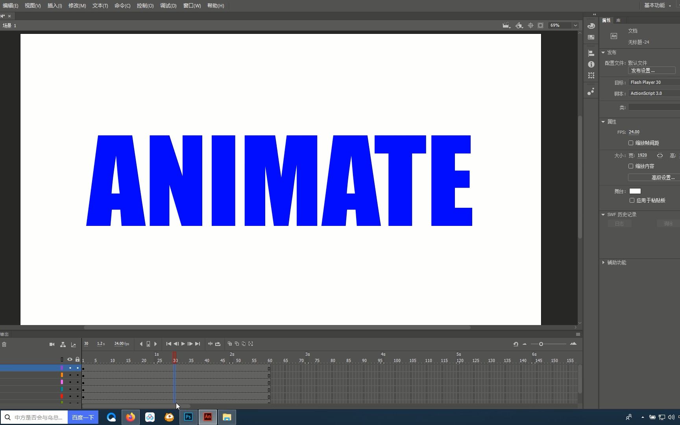Enable the 应用于粘贴板 checkbox
This screenshot has height=425, width=680.
pos(632,200)
